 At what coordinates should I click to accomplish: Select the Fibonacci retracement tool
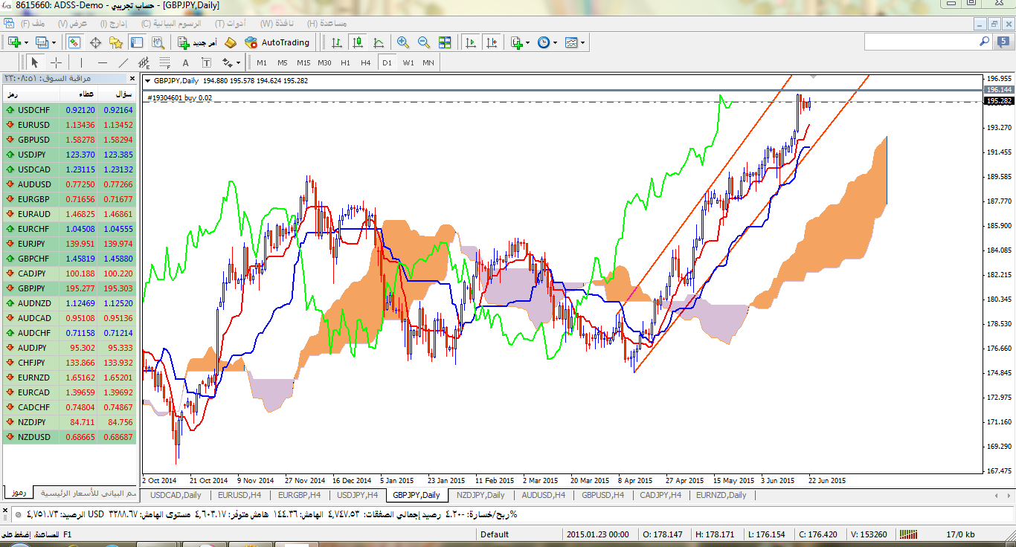pos(164,62)
